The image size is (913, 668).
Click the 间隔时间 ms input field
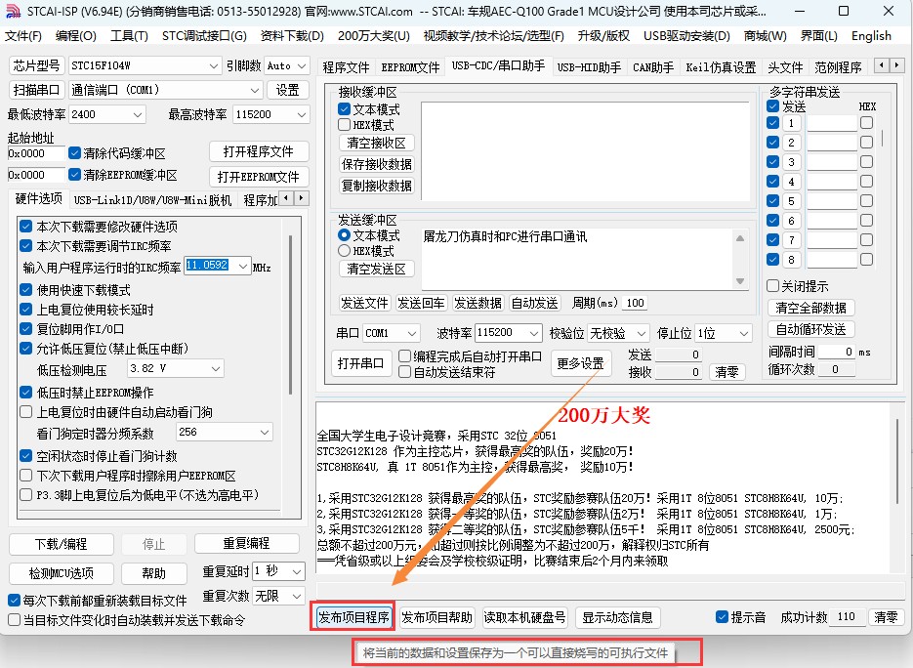(837, 352)
